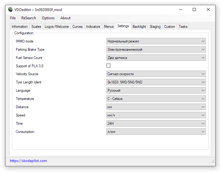This screenshot has height=173, width=222.
Task: Open the IMMO mode dropdown
Action: pos(156,41)
